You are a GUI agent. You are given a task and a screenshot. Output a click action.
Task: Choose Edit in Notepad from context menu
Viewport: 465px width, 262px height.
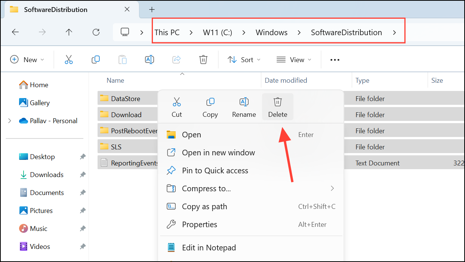[x=209, y=247]
